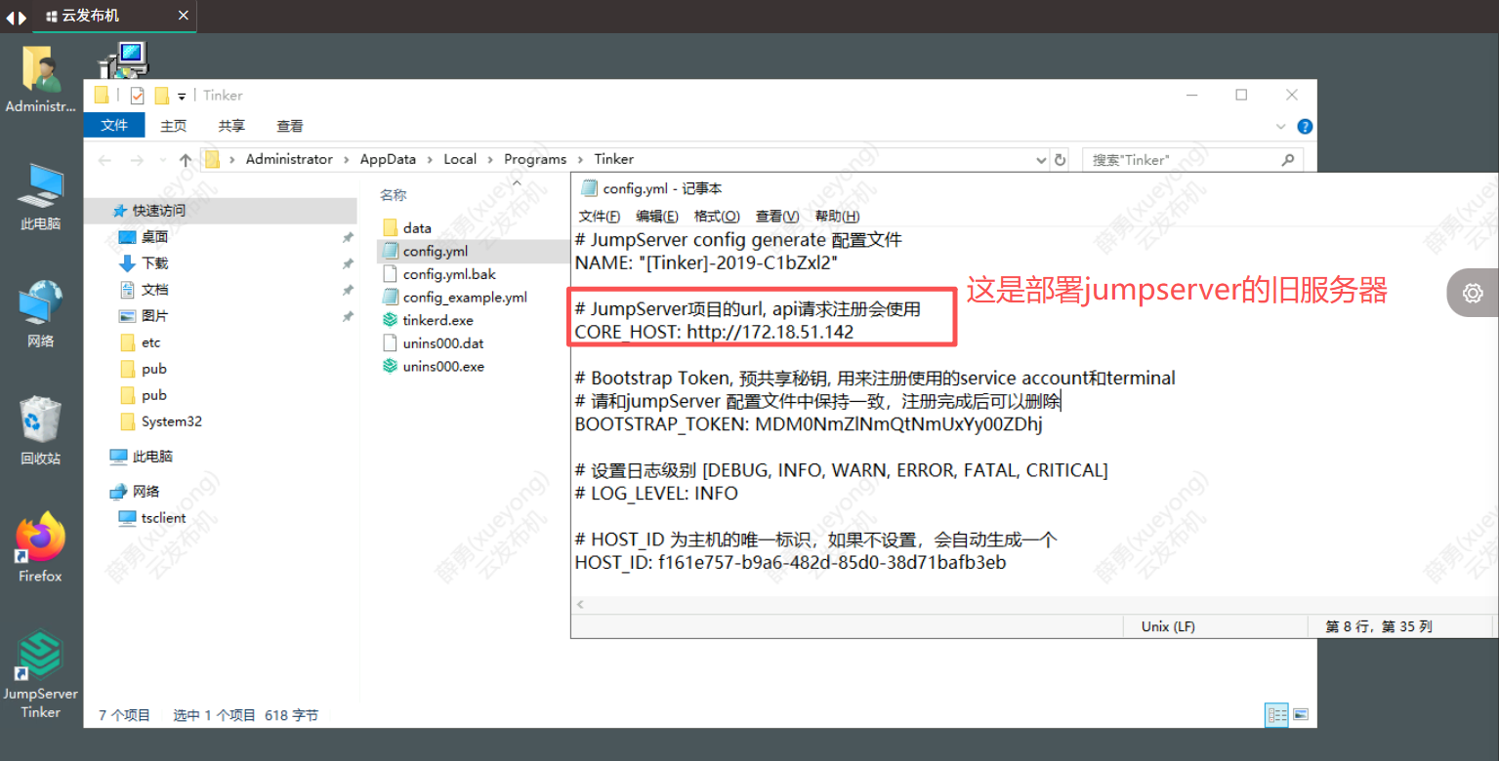Screen dimensions: 1499x761
Task: Expand dropdown after Local in breadcrumb
Action: [x=490, y=159]
